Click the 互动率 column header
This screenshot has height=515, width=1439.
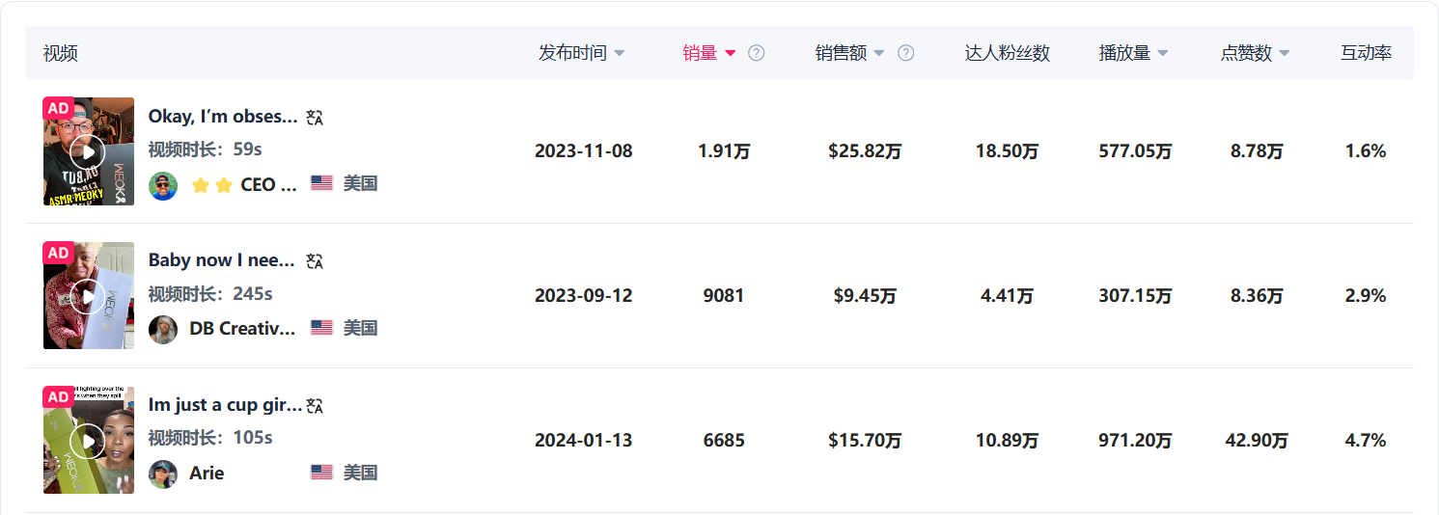click(1366, 53)
